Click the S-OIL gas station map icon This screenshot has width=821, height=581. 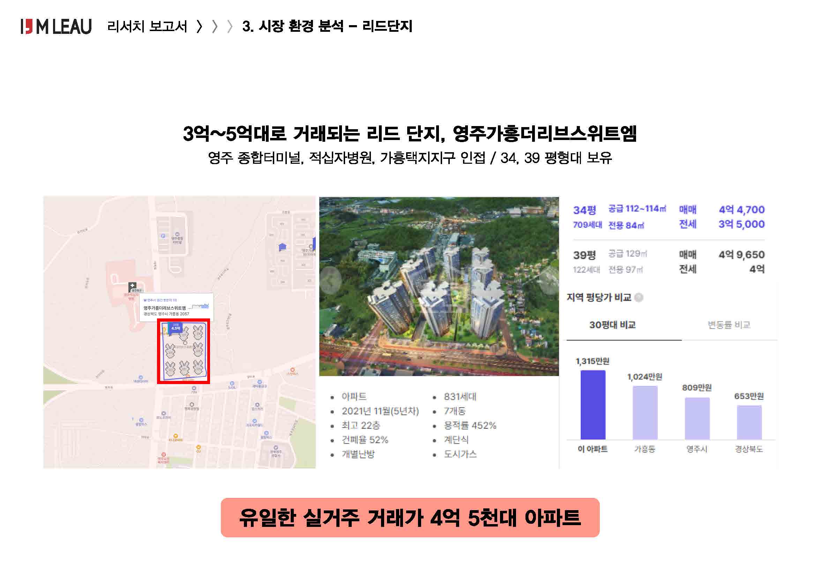point(232,384)
